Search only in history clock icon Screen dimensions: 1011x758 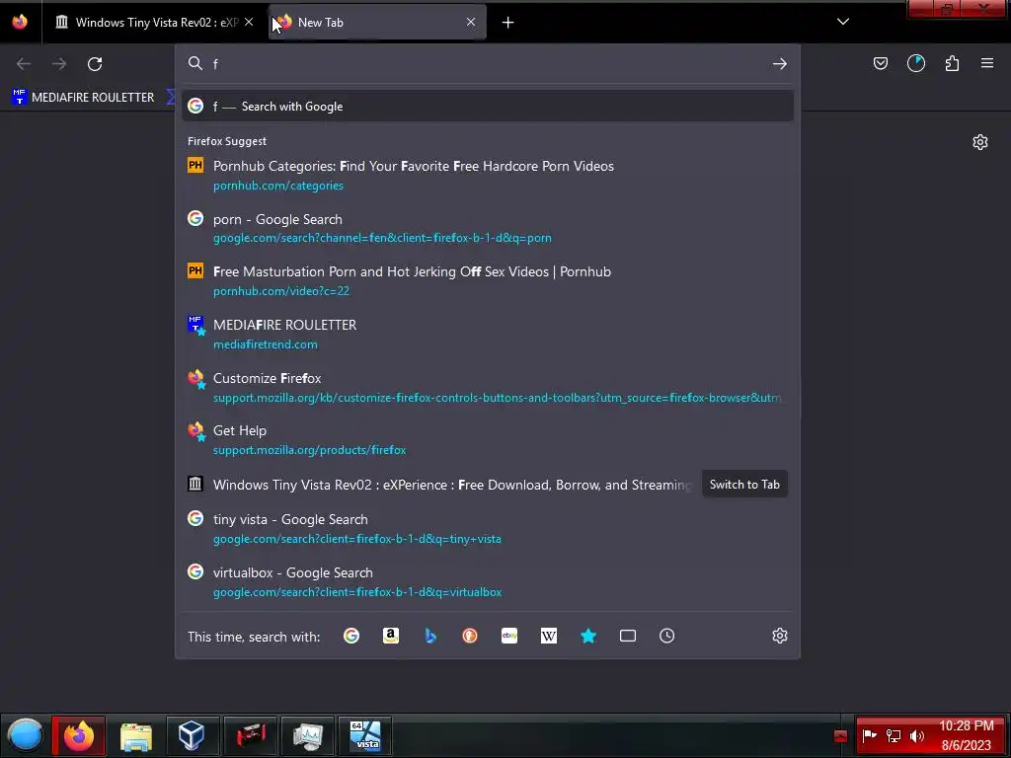pos(666,637)
